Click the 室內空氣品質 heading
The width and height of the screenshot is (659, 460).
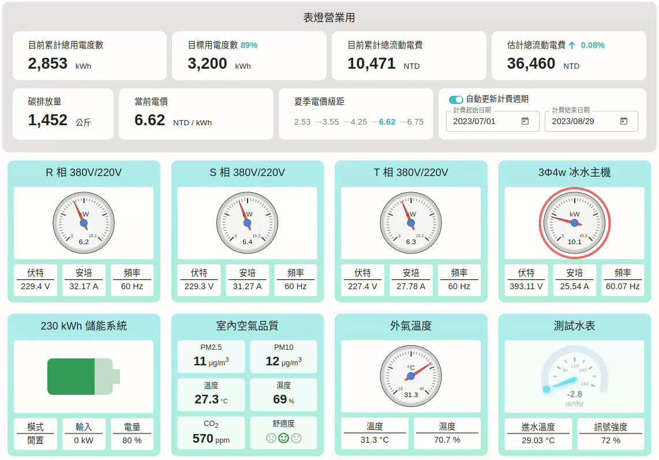click(247, 326)
